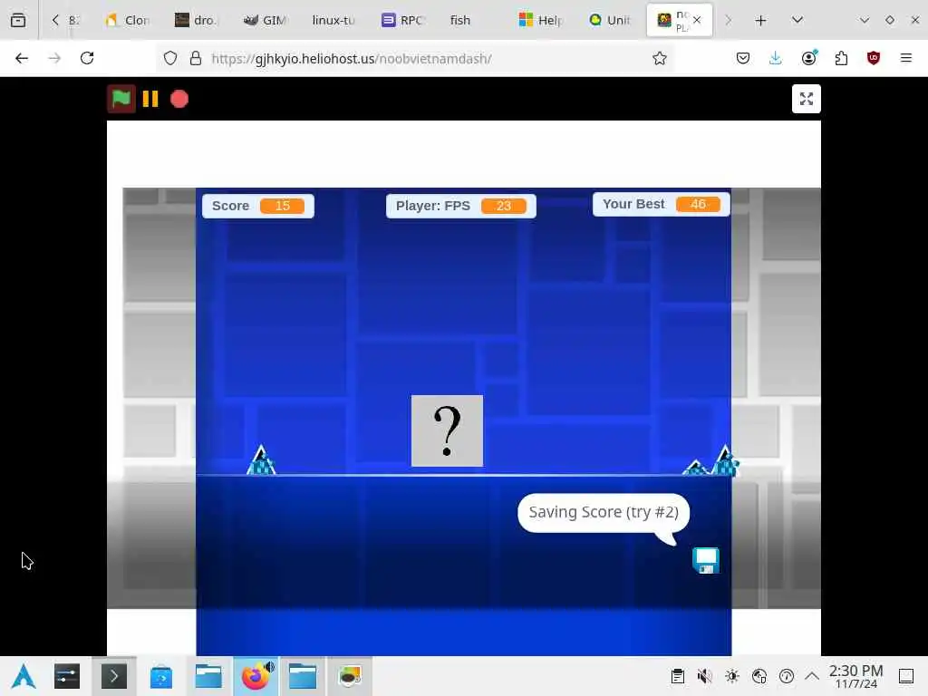The image size is (928, 696).
Task: Go back to previous page
Action: (22, 58)
